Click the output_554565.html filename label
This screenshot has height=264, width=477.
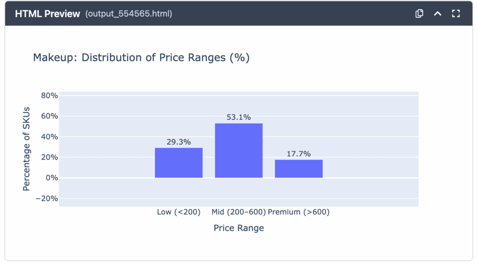pos(129,14)
